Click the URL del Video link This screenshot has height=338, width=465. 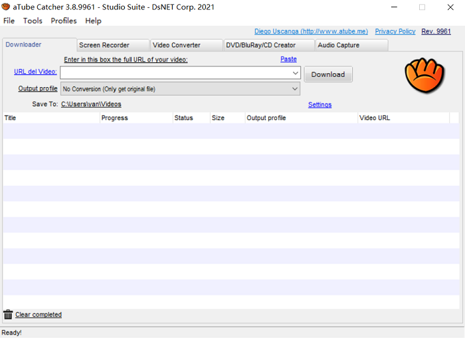point(35,72)
